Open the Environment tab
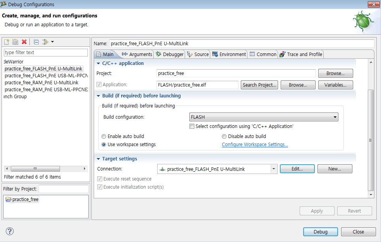This screenshot has height=242, width=381. point(229,54)
